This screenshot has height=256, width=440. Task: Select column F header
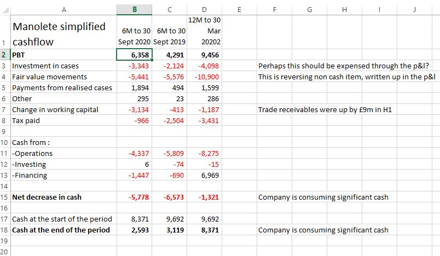pos(274,9)
